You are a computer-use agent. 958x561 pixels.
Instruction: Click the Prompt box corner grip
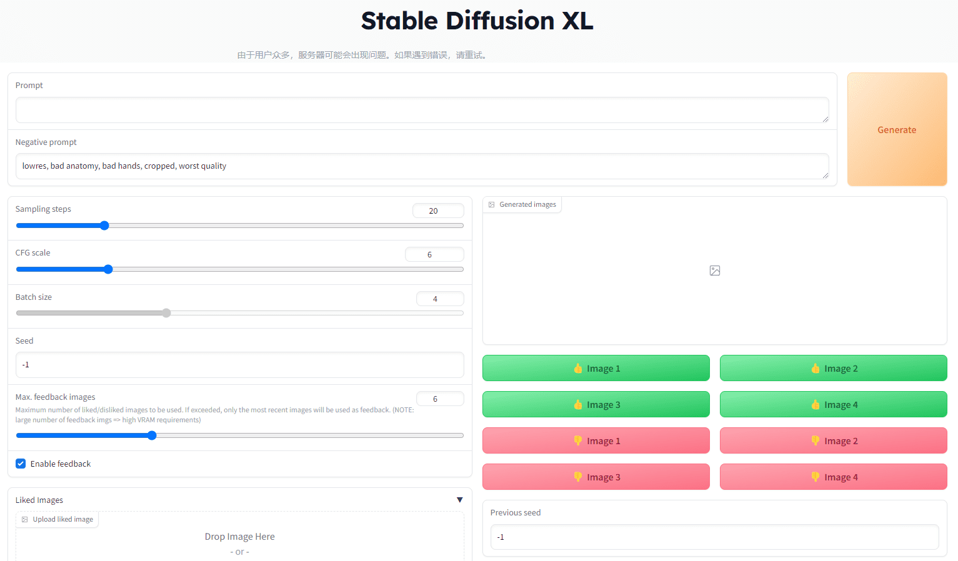click(826, 119)
